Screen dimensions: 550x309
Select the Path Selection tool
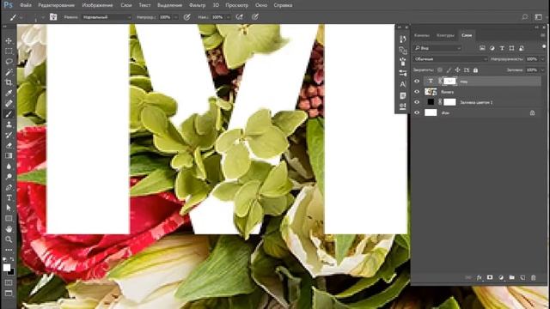point(9,208)
